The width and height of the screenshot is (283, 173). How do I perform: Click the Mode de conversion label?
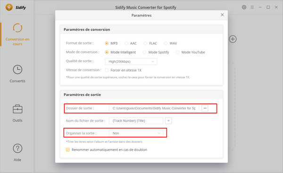pyautogui.click(x=83, y=52)
